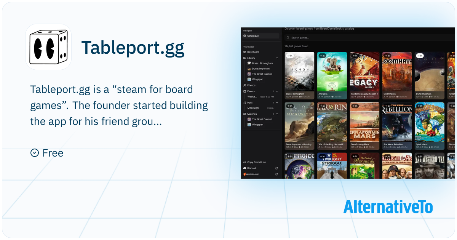Open War of the Ring: Second Edition card

332,126
